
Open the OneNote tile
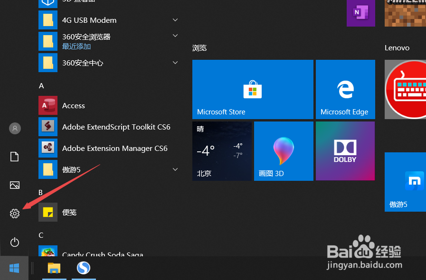pos(361,13)
